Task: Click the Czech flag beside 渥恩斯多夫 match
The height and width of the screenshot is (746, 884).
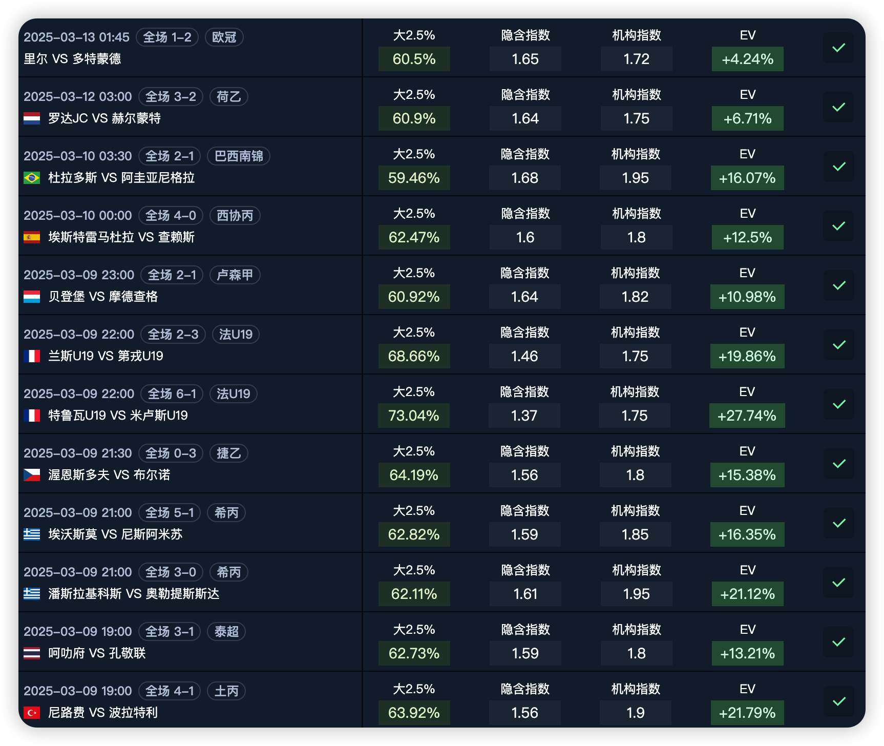Action: tap(32, 475)
